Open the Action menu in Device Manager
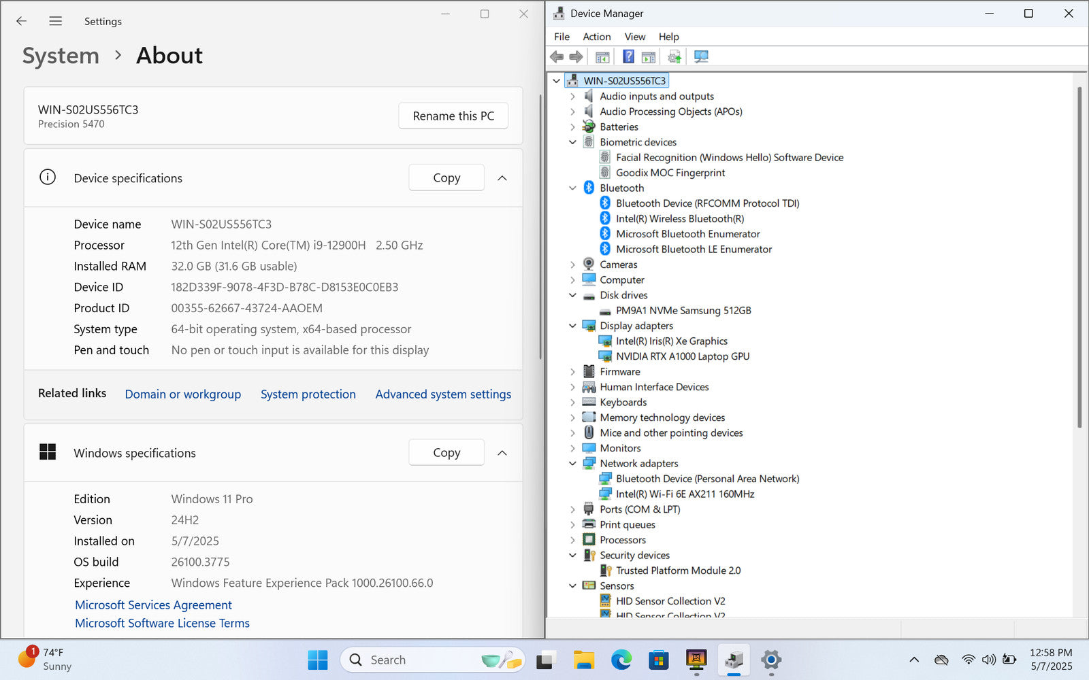 point(596,37)
